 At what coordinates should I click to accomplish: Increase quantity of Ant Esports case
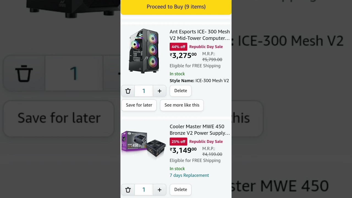pos(159,91)
